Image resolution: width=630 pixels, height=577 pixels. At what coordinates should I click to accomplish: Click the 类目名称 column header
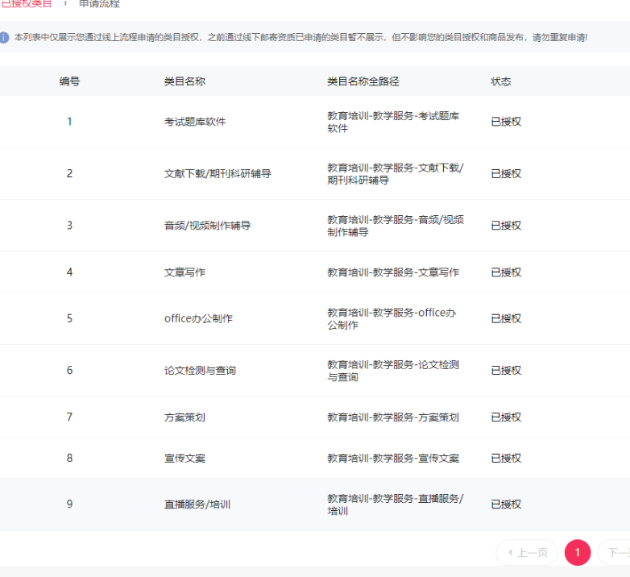click(184, 81)
